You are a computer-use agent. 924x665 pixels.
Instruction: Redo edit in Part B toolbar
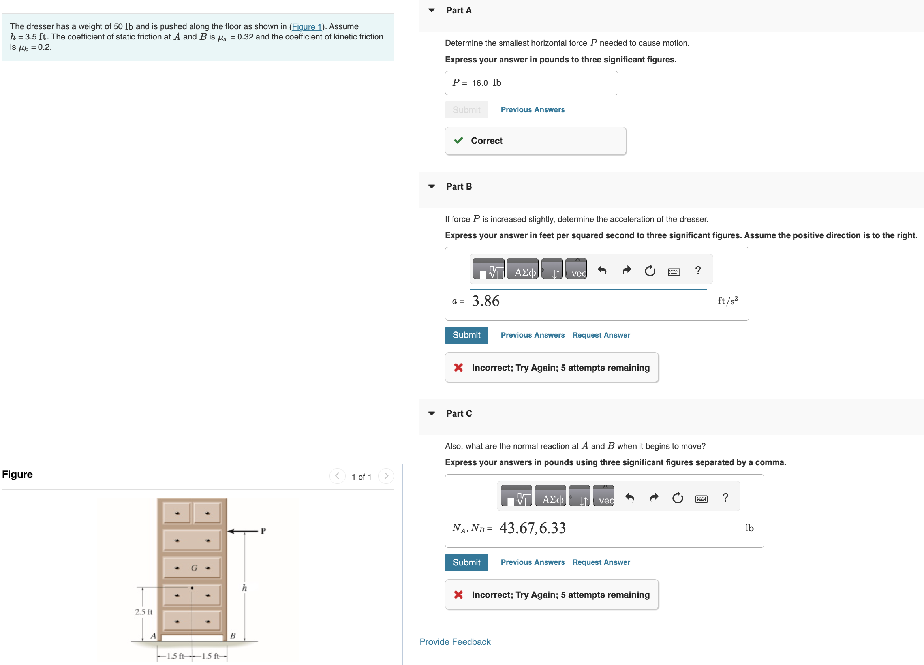tap(626, 270)
